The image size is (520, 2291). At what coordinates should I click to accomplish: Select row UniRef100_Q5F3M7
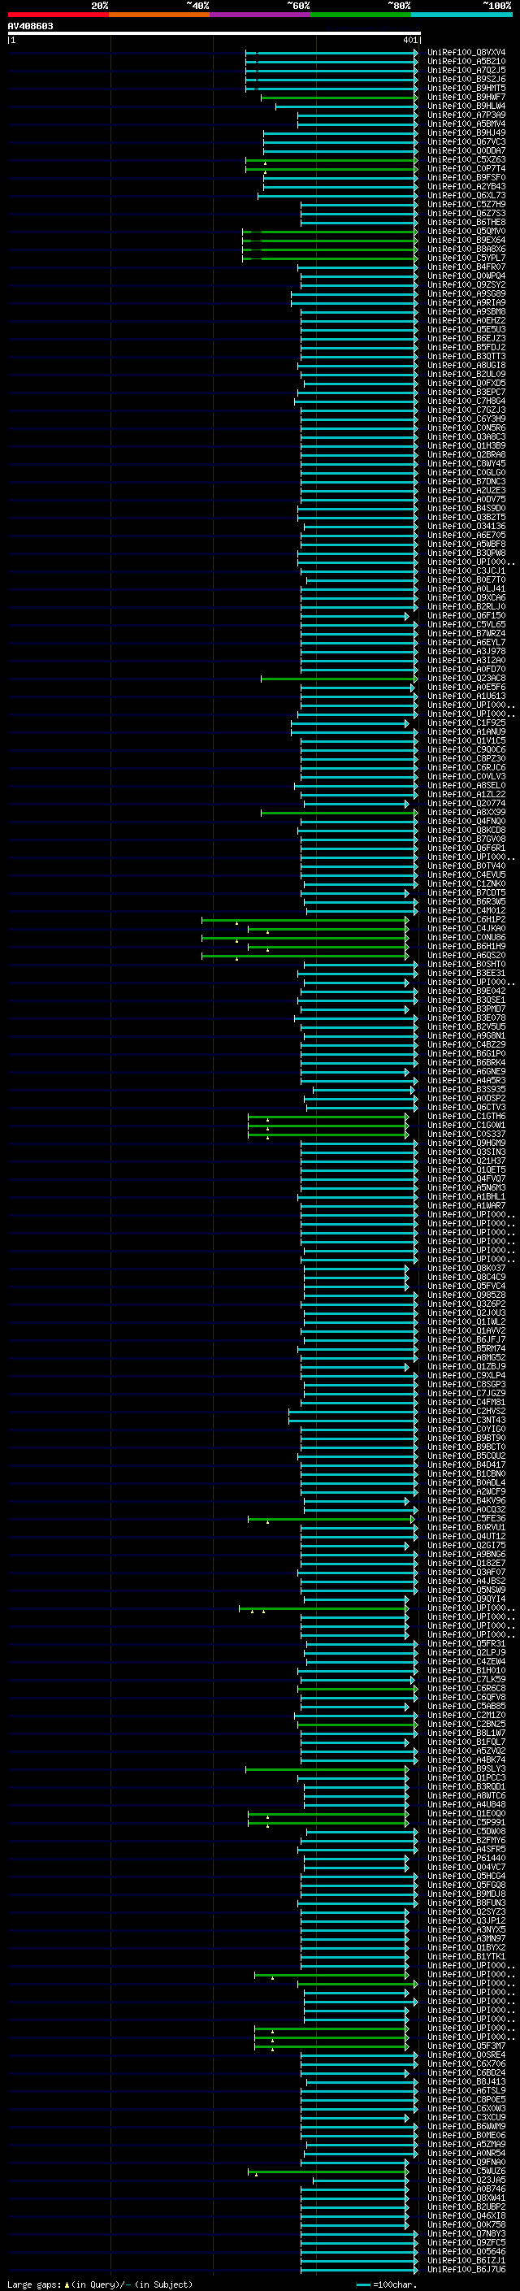coord(466,2046)
